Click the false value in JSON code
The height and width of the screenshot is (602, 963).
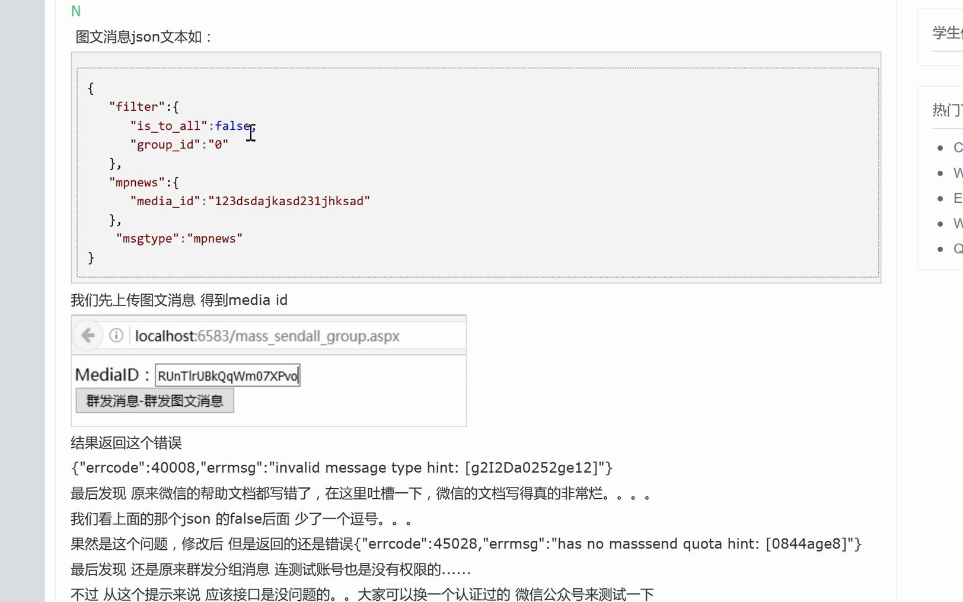click(x=232, y=126)
